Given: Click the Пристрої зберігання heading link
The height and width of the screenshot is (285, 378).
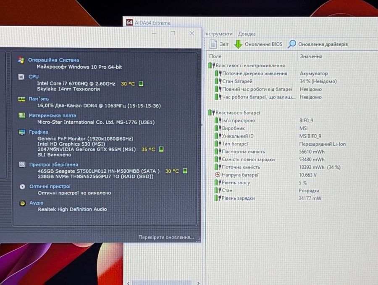Looking at the screenshot, I should tap(54, 165).
